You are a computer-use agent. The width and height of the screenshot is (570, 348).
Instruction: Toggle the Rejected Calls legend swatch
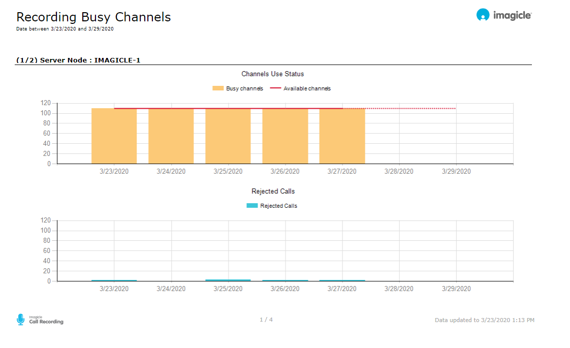tap(252, 206)
